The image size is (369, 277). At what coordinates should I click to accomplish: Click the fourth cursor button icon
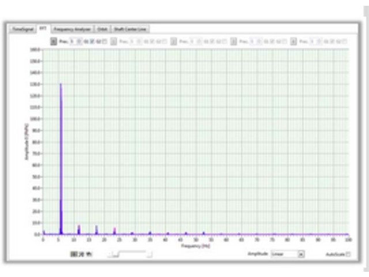(234, 42)
